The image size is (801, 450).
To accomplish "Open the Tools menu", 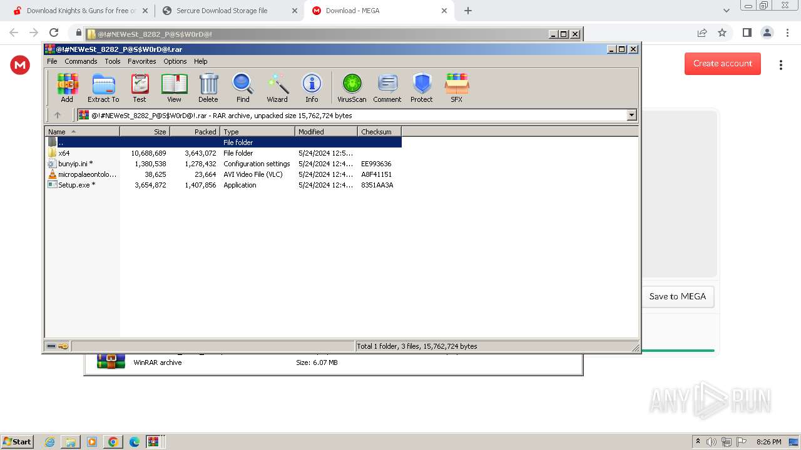I will 113,61.
